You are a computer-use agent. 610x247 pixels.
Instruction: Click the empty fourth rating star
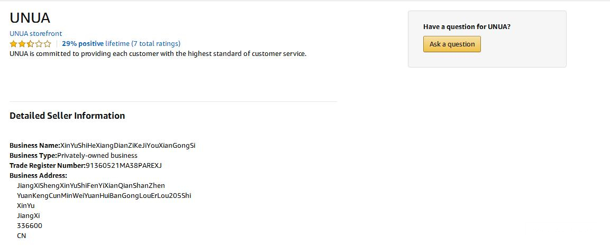click(39, 44)
